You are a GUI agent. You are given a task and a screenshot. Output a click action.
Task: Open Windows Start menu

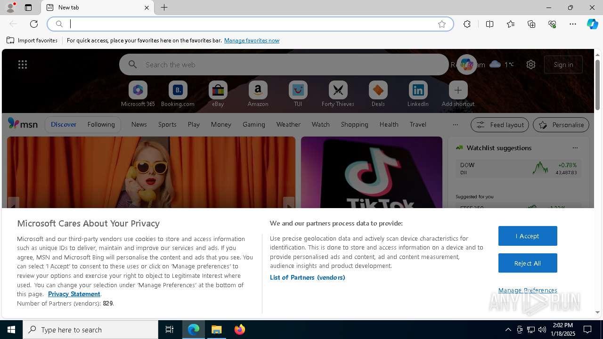(11, 330)
